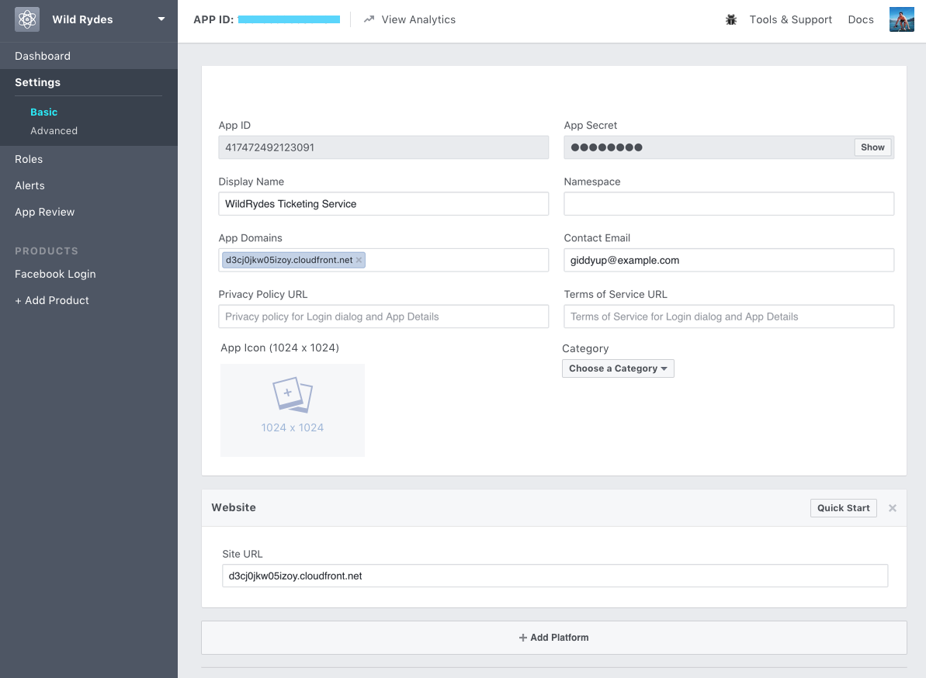
Task: Click the bug icon beside Tools & Support
Action: click(731, 19)
